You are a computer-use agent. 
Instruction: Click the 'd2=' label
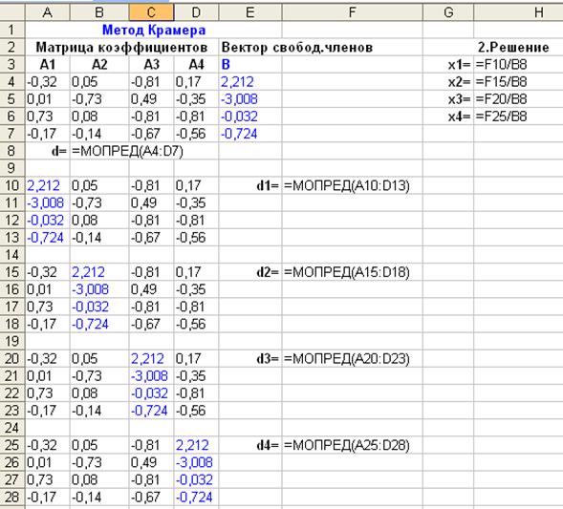pos(268,272)
